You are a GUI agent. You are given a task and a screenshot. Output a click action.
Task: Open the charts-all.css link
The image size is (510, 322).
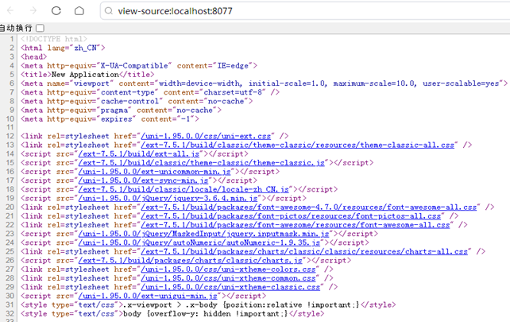304,251
